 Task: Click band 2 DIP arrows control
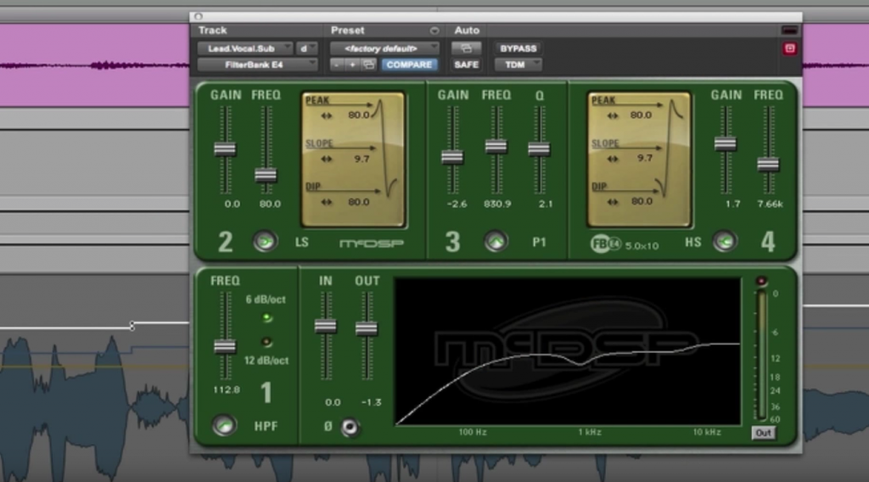click(326, 202)
